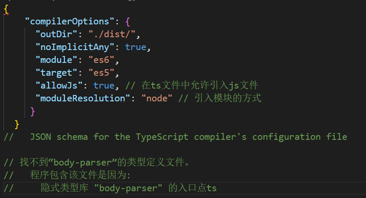366x198 pixels.
Task: Click the pink closing brace of compilerOptions
Action: coord(32,112)
